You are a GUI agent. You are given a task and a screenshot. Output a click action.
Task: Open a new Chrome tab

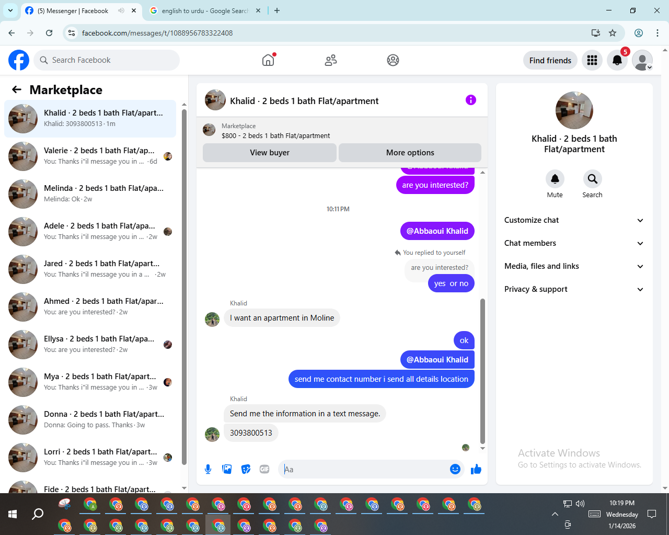coord(277,10)
